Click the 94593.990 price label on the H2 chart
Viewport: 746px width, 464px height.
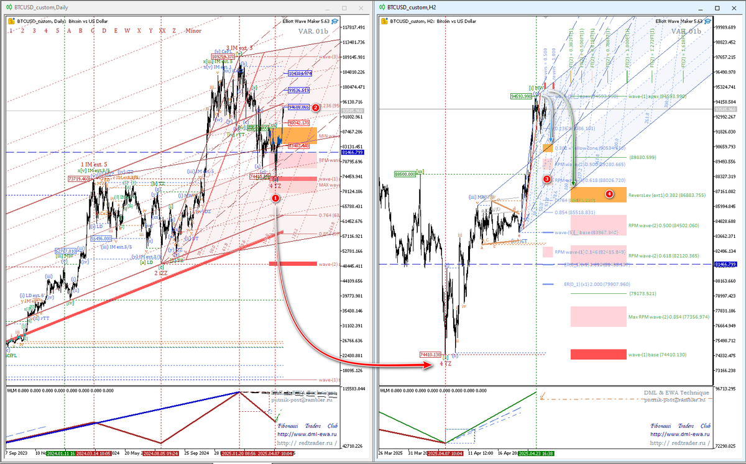coord(521,97)
